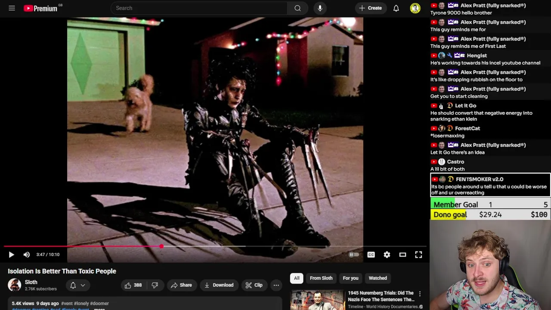
Task: Seek using the red progress bar
Action: pyautogui.click(x=215, y=247)
